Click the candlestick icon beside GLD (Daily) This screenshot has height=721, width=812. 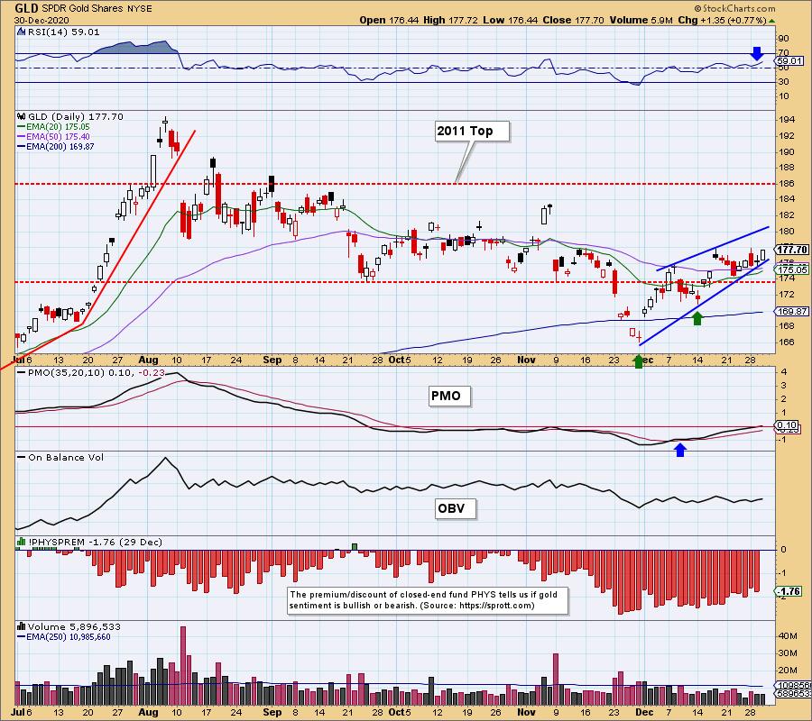pyautogui.click(x=22, y=116)
